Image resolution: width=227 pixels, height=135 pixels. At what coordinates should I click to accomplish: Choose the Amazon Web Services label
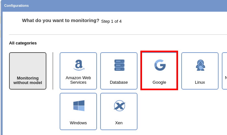click(78, 80)
